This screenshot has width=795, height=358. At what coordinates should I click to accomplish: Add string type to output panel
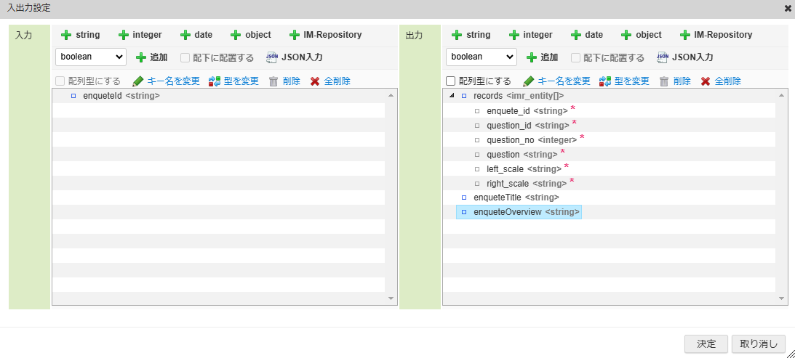point(471,35)
